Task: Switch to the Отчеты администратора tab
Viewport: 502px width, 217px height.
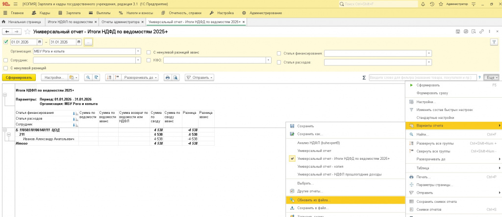Action: (x=121, y=22)
